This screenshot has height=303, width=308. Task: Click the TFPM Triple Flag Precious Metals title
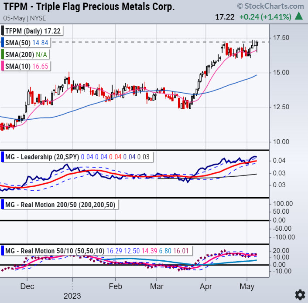pyautogui.click(x=89, y=7)
